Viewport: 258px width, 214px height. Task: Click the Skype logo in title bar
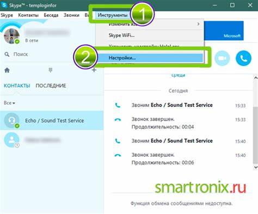[4, 5]
